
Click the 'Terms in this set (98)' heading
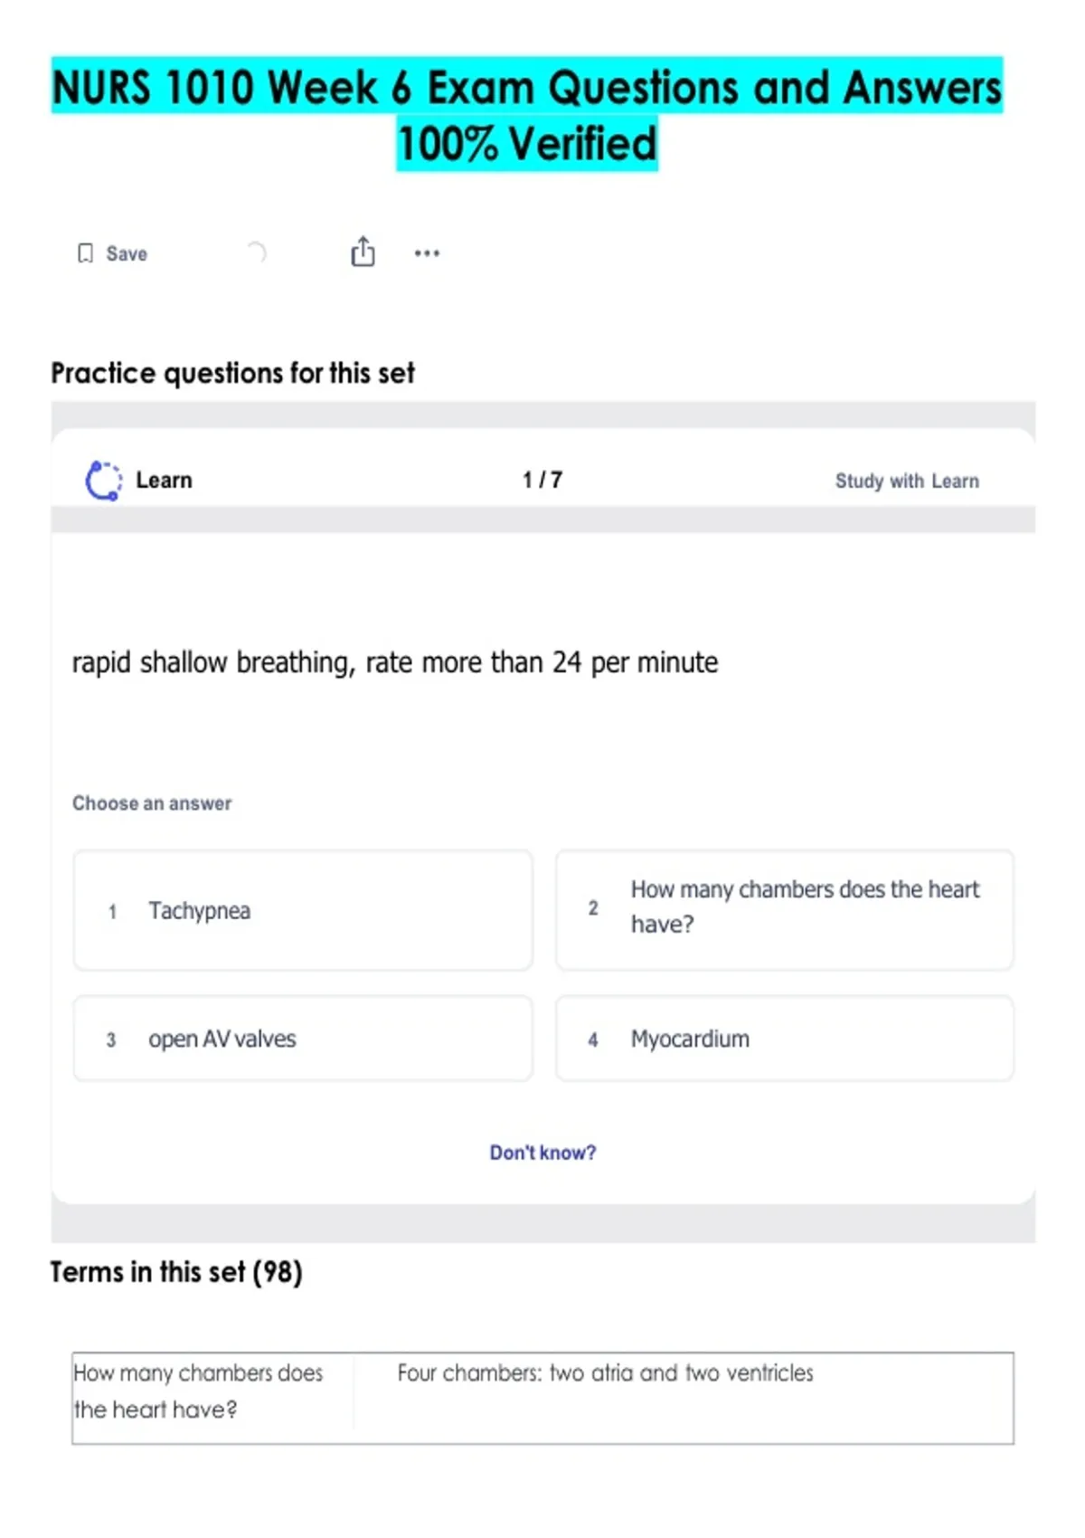176,1272
